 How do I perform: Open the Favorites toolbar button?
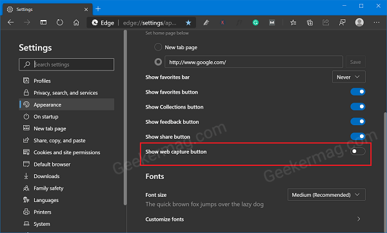pos(293,23)
